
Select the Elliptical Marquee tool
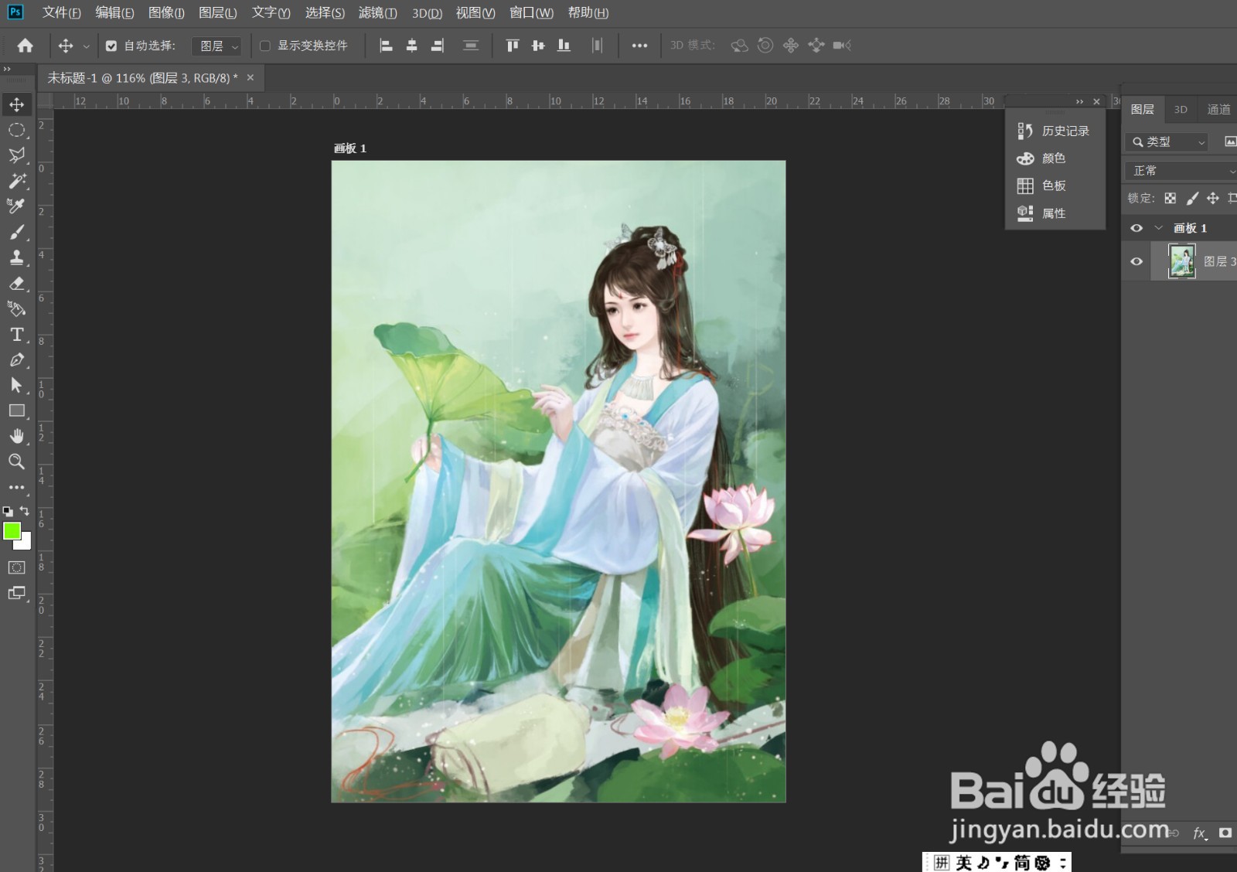16,130
